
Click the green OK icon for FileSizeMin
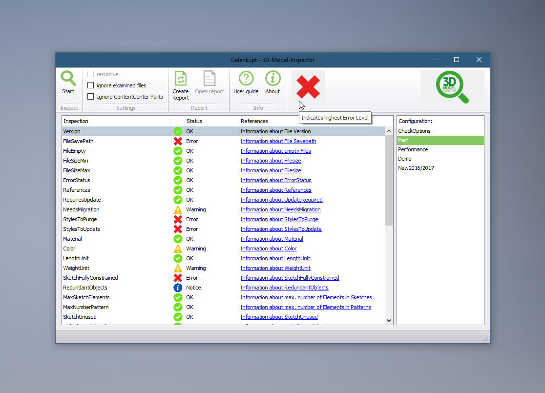point(178,161)
